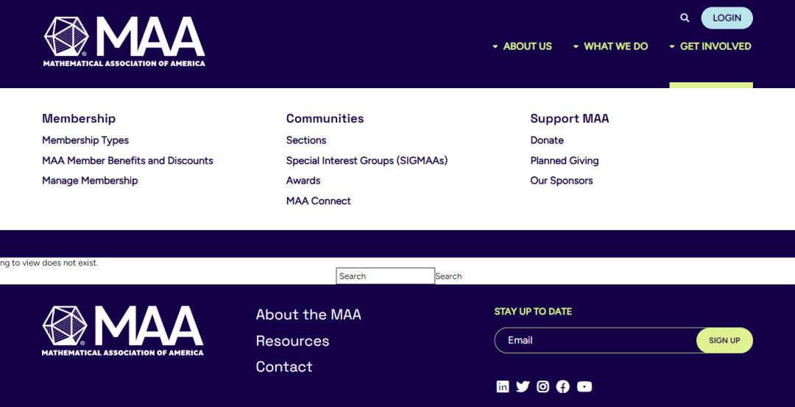Collapse the Get Involved dropdown
Image resolution: width=795 pixels, height=407 pixels.
[x=710, y=46]
